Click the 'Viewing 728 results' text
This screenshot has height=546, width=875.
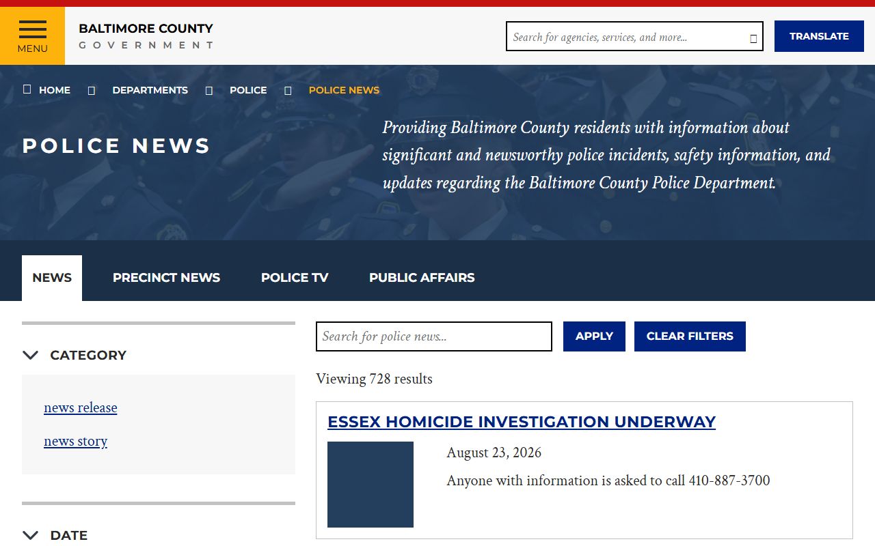[x=374, y=379]
